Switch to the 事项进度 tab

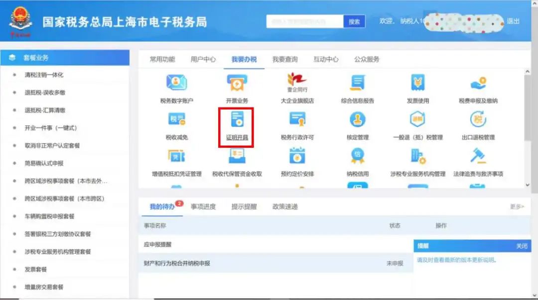[x=203, y=207]
